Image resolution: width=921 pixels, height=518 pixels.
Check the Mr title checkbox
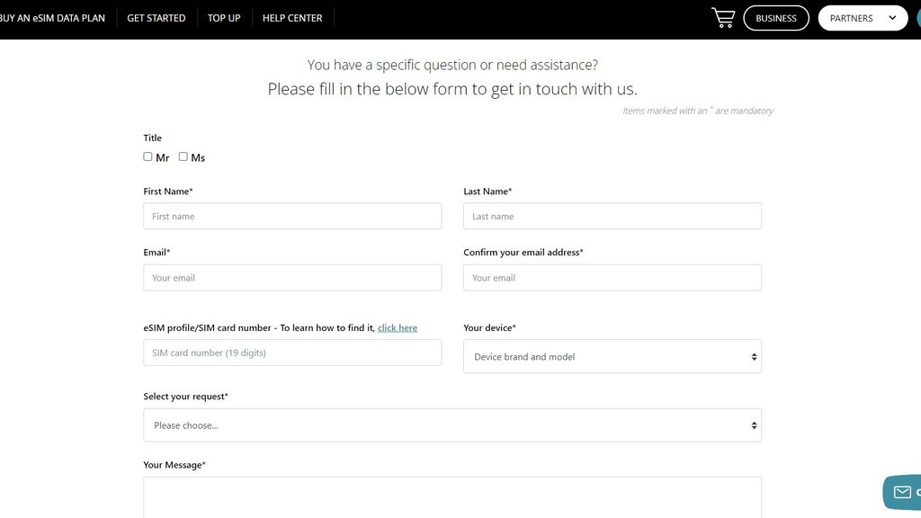[x=148, y=156]
